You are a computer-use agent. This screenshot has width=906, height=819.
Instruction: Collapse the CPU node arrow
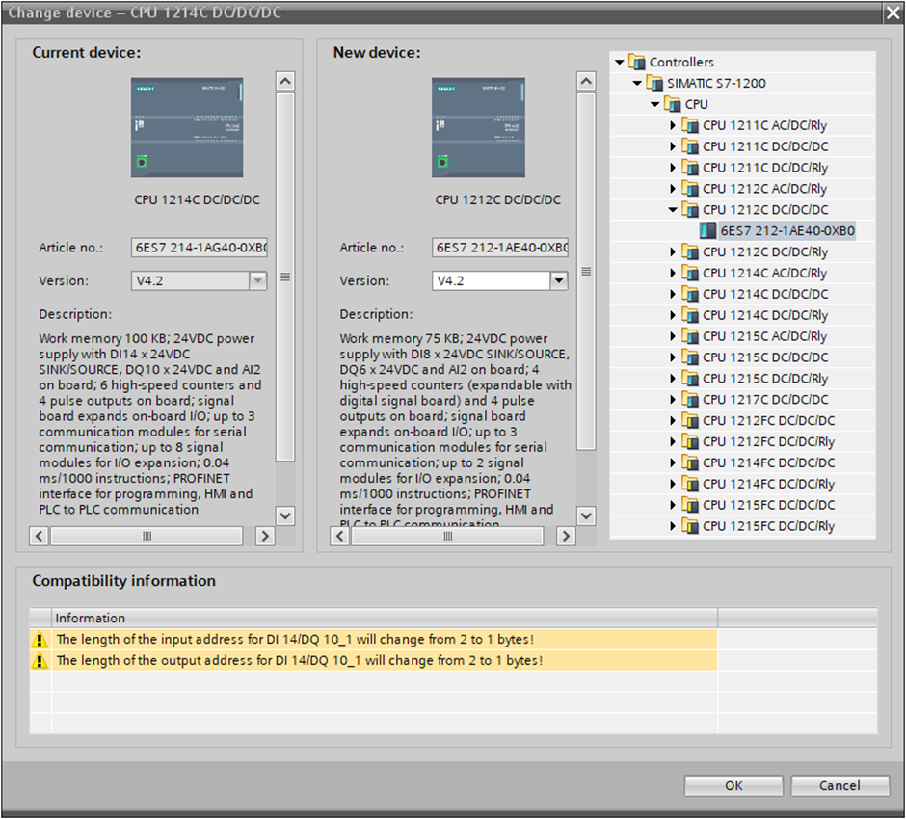coord(655,104)
